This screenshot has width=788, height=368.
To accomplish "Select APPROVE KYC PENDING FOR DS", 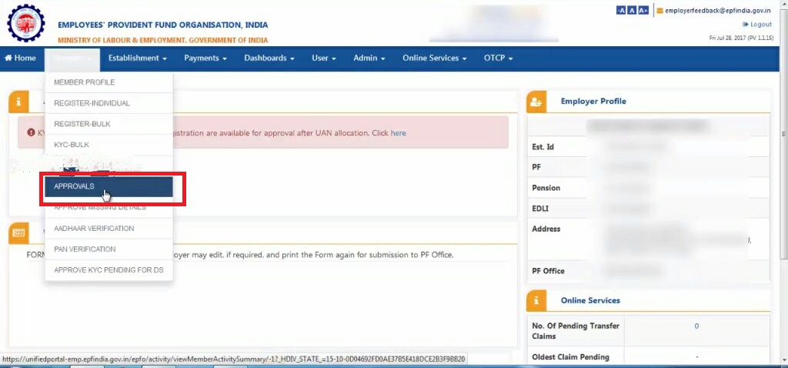I will coord(109,270).
